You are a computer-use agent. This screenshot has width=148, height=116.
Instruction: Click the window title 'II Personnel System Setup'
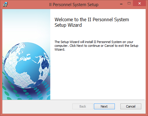74,5
